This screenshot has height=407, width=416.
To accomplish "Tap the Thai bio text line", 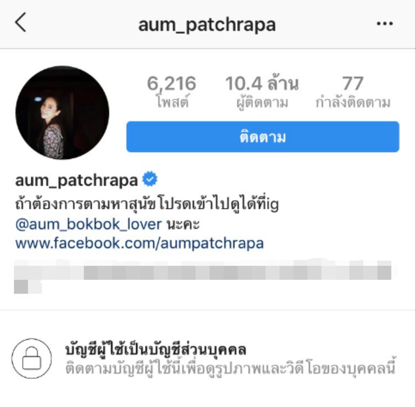I will click(147, 204).
